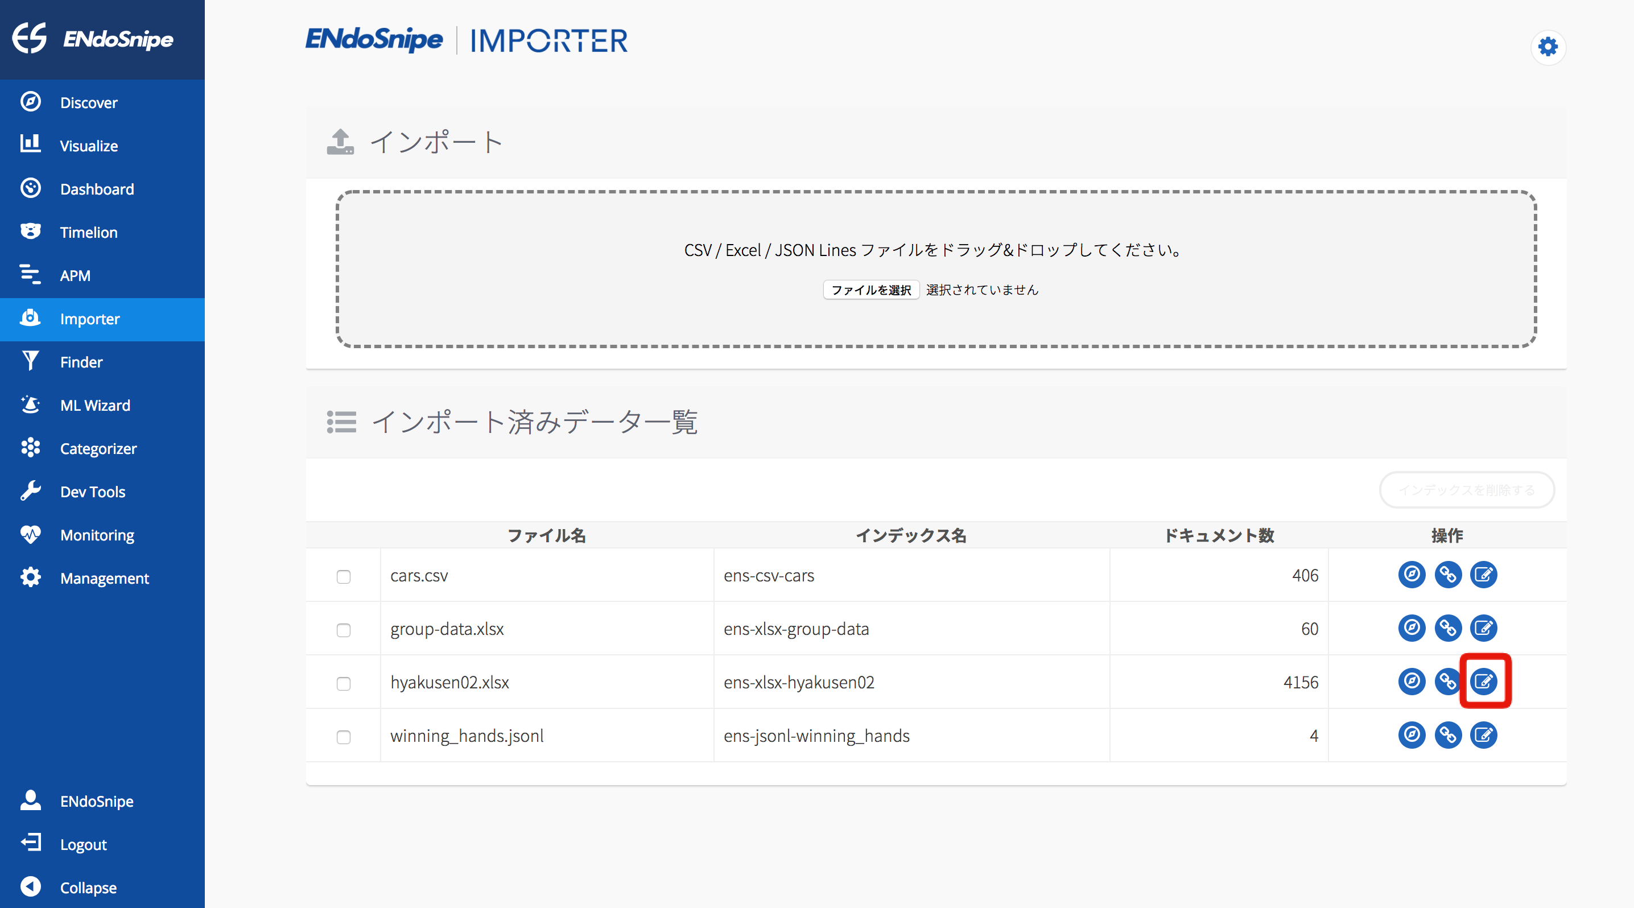Click the ドキュメント数 column header
This screenshot has height=908, width=1634.
[1219, 535]
